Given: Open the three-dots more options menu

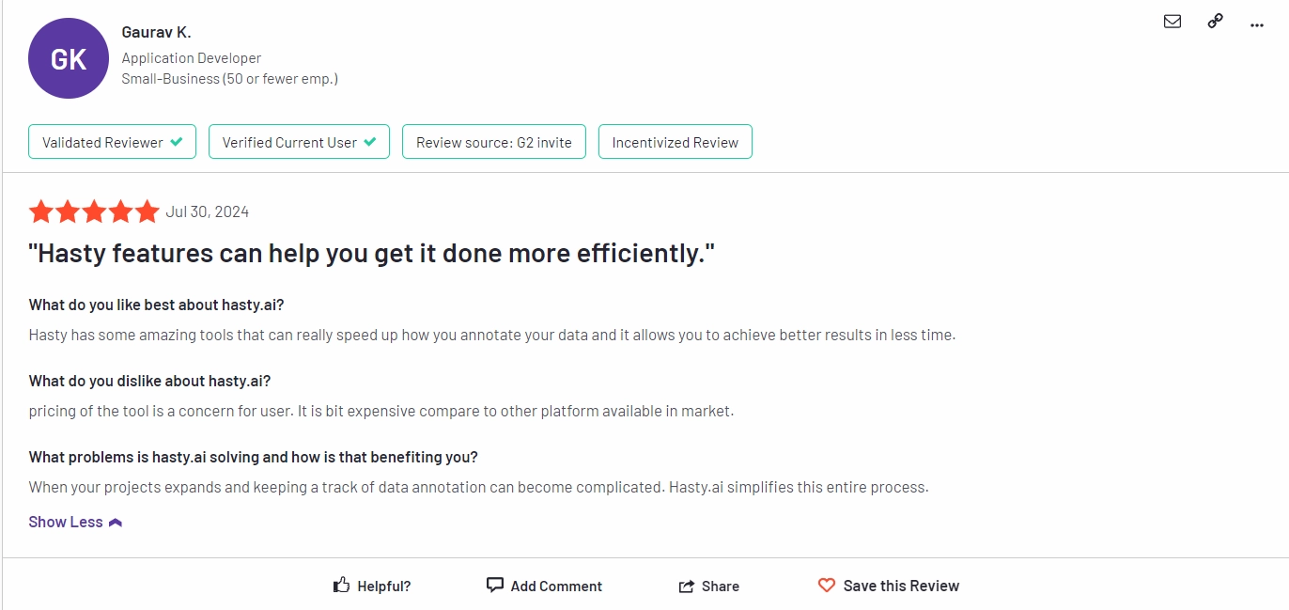Looking at the screenshot, I should [1257, 24].
